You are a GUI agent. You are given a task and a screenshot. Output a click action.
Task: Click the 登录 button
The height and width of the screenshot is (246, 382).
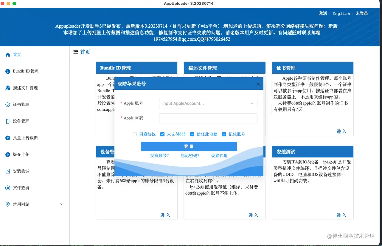[x=189, y=146]
